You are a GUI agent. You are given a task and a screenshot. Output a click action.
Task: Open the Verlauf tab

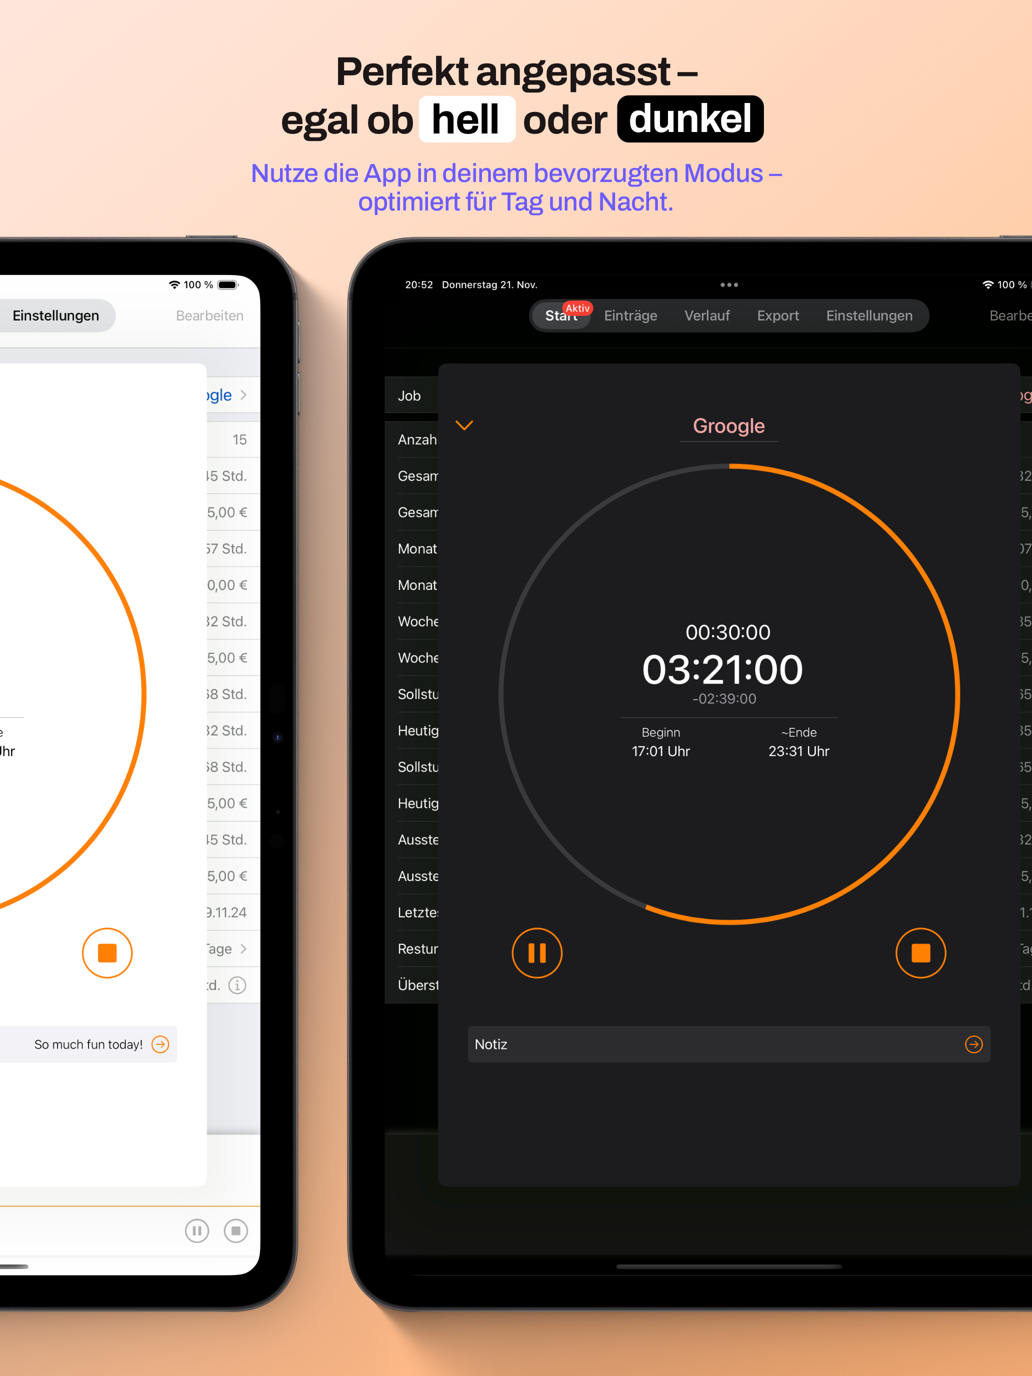click(x=706, y=315)
